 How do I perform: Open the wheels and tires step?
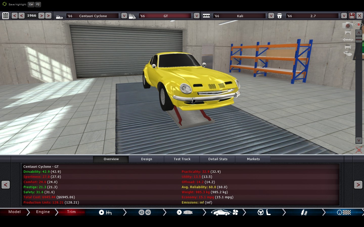[x=145, y=212]
